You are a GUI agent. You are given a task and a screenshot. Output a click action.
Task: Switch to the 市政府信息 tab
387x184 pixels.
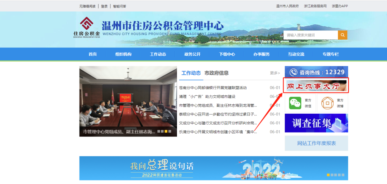click(216, 73)
